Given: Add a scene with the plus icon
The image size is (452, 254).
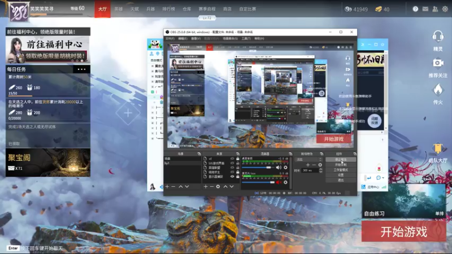Looking at the screenshot, I should [x=167, y=187].
